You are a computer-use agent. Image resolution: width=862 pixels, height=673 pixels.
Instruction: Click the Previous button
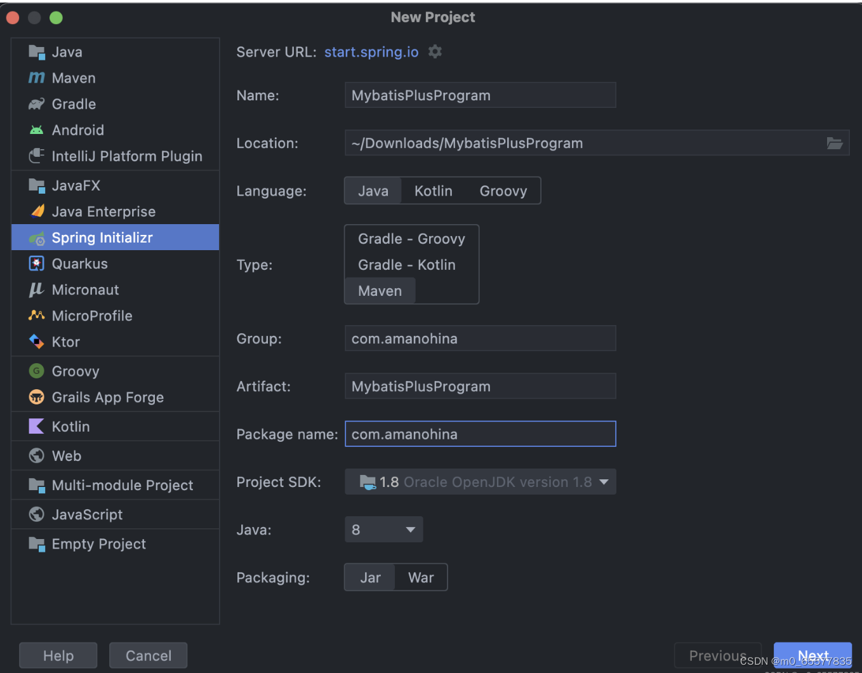tap(717, 655)
